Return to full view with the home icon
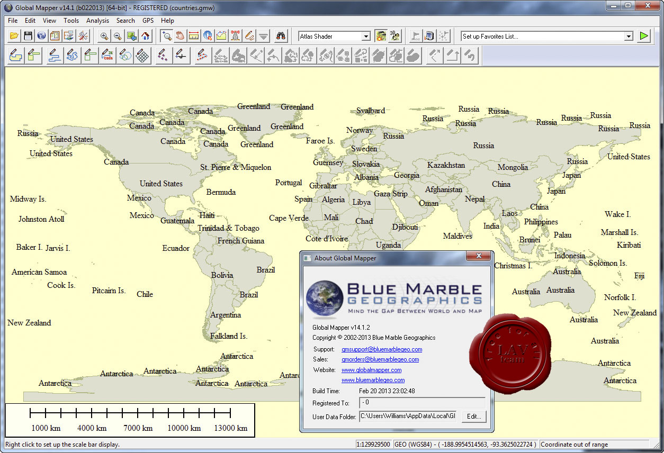This screenshot has width=664, height=453. tap(145, 36)
